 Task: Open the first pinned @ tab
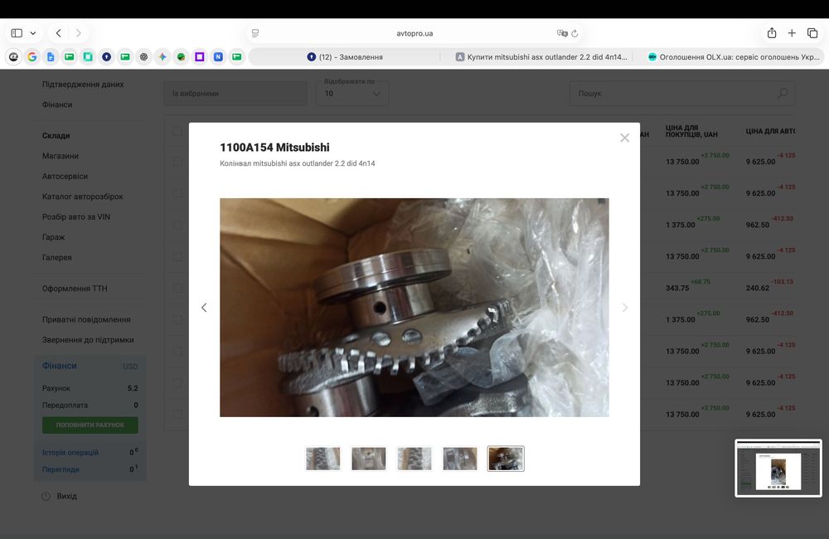[x=14, y=56]
